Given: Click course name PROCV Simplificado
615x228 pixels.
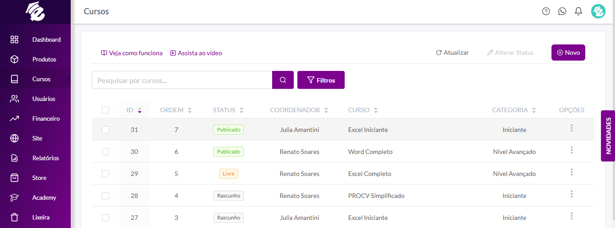Looking at the screenshot, I should (376, 196).
